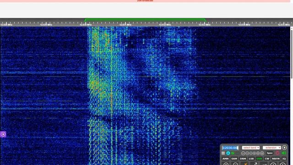This screenshot has height=165, width=293.
Task: Click the circled play arrow beside the extension dropdown
Action: tap(284, 148)
